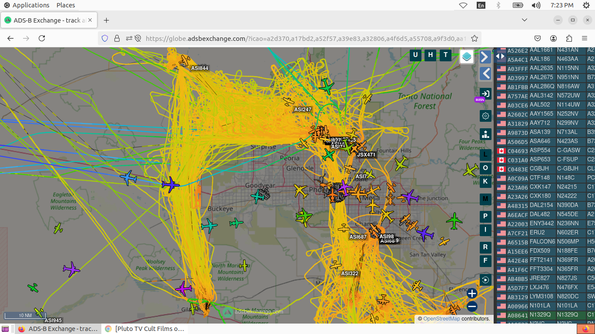Click the T map toggle button

click(x=445, y=55)
